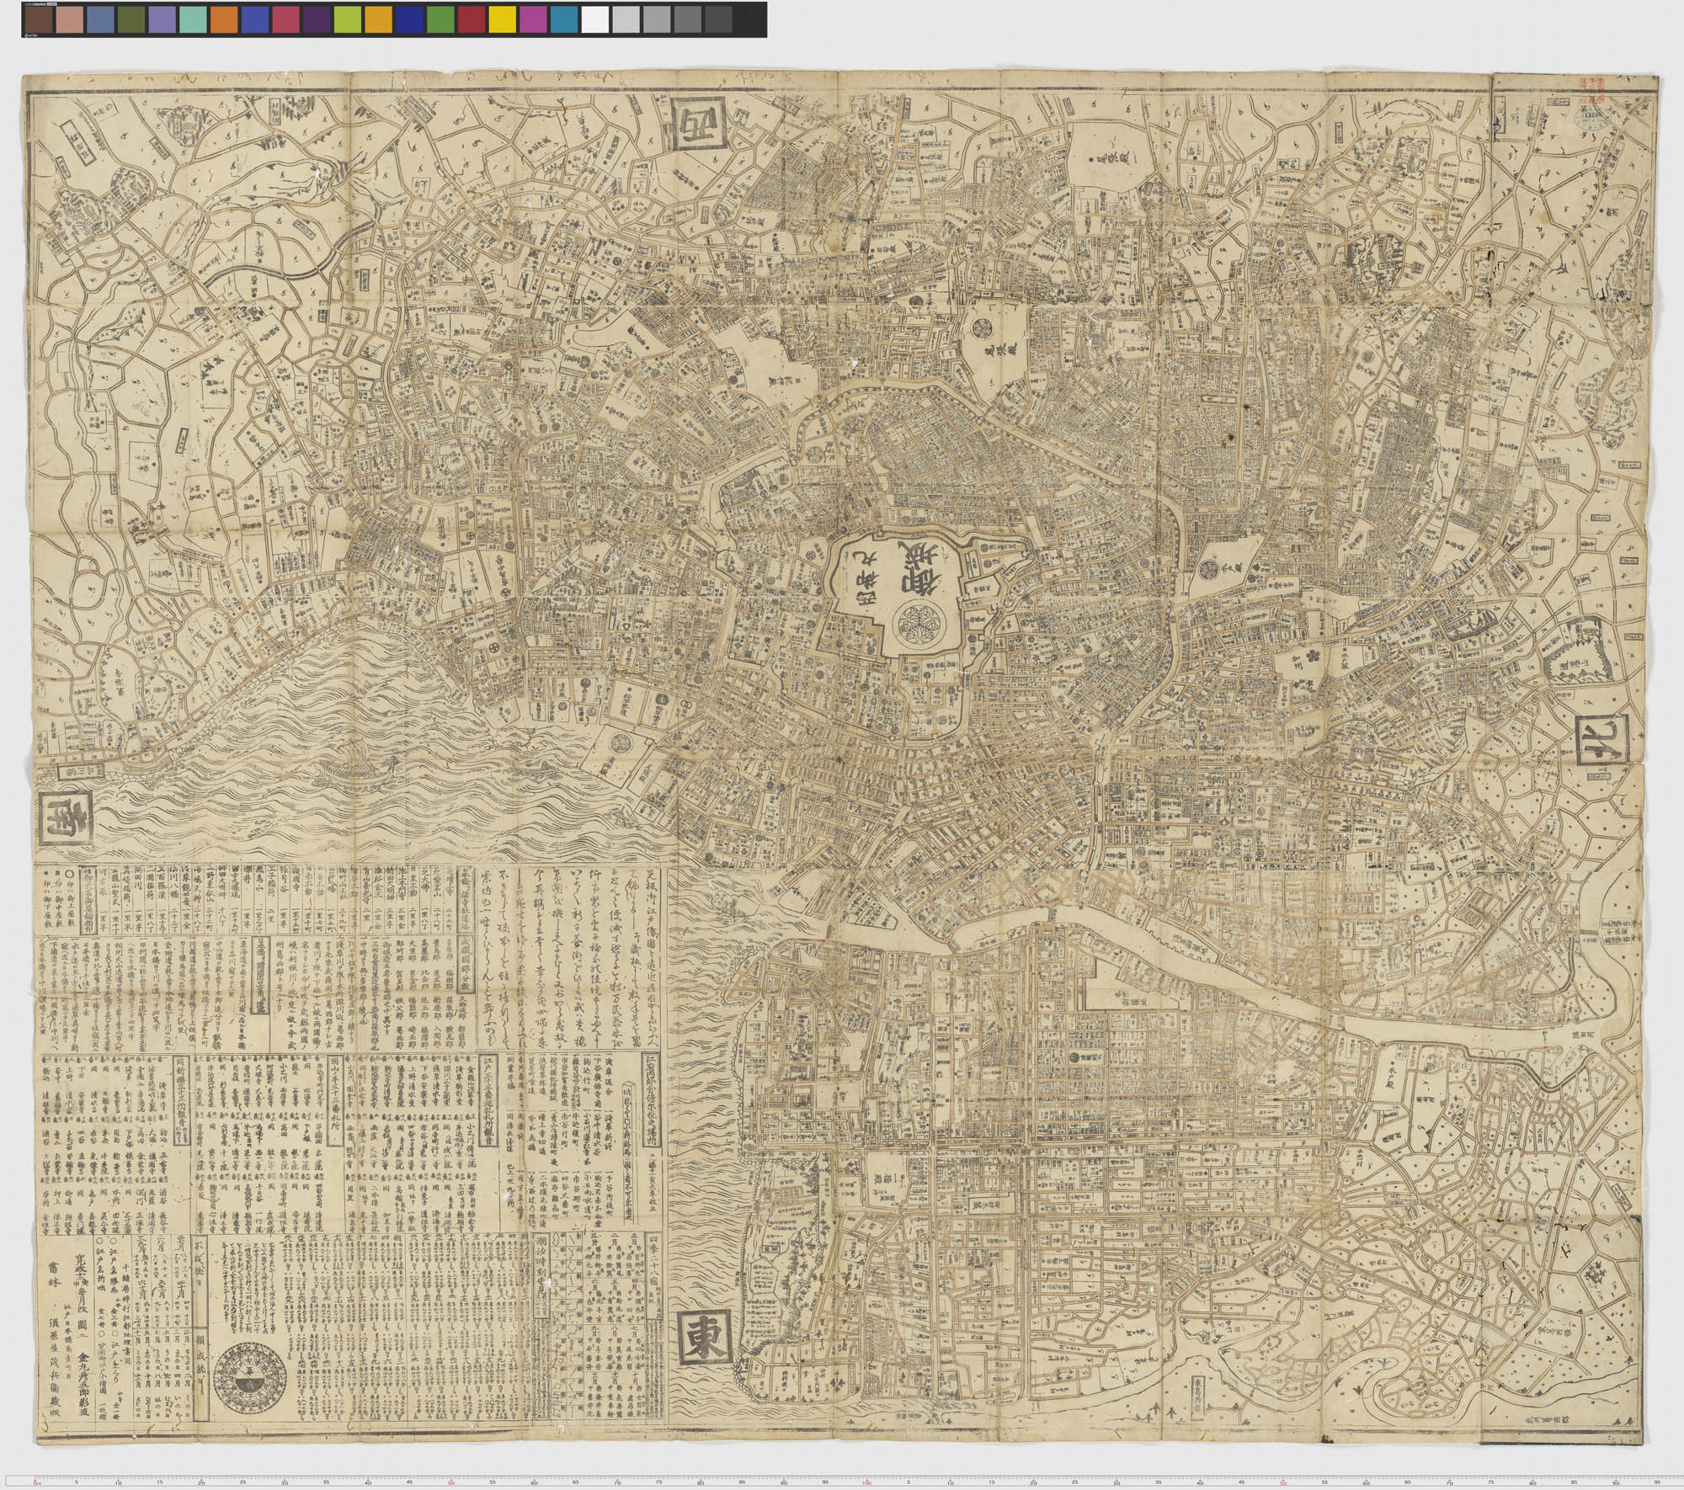Choose the olive green color patch
The height and width of the screenshot is (1490, 1684).
pos(133,20)
